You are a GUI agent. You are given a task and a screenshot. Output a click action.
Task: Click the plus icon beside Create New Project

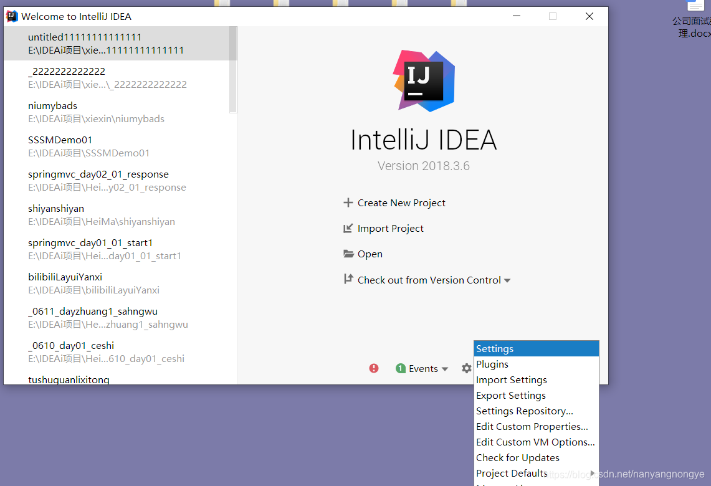348,202
